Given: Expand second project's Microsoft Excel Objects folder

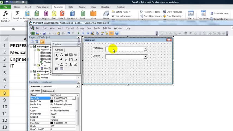Looking at the screenshot, I should (35, 75).
